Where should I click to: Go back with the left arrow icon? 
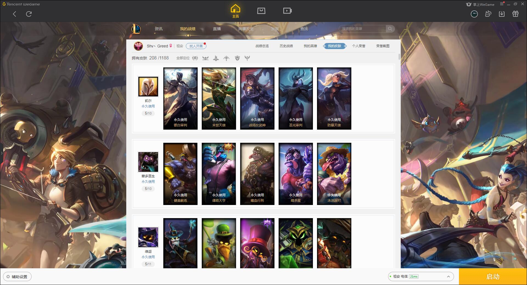(15, 14)
